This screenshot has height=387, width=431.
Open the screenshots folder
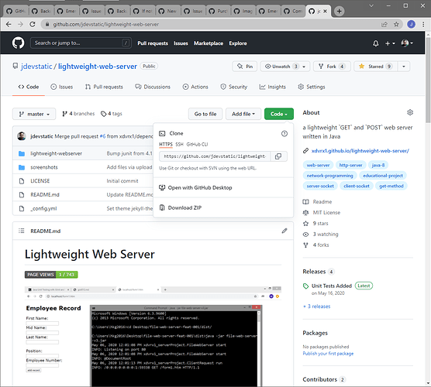44,167
